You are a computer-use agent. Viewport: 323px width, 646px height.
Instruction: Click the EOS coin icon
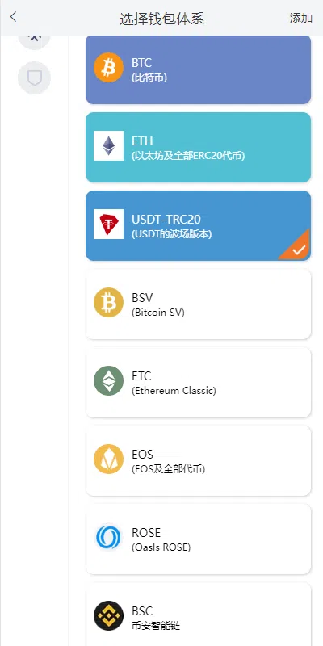108,459
